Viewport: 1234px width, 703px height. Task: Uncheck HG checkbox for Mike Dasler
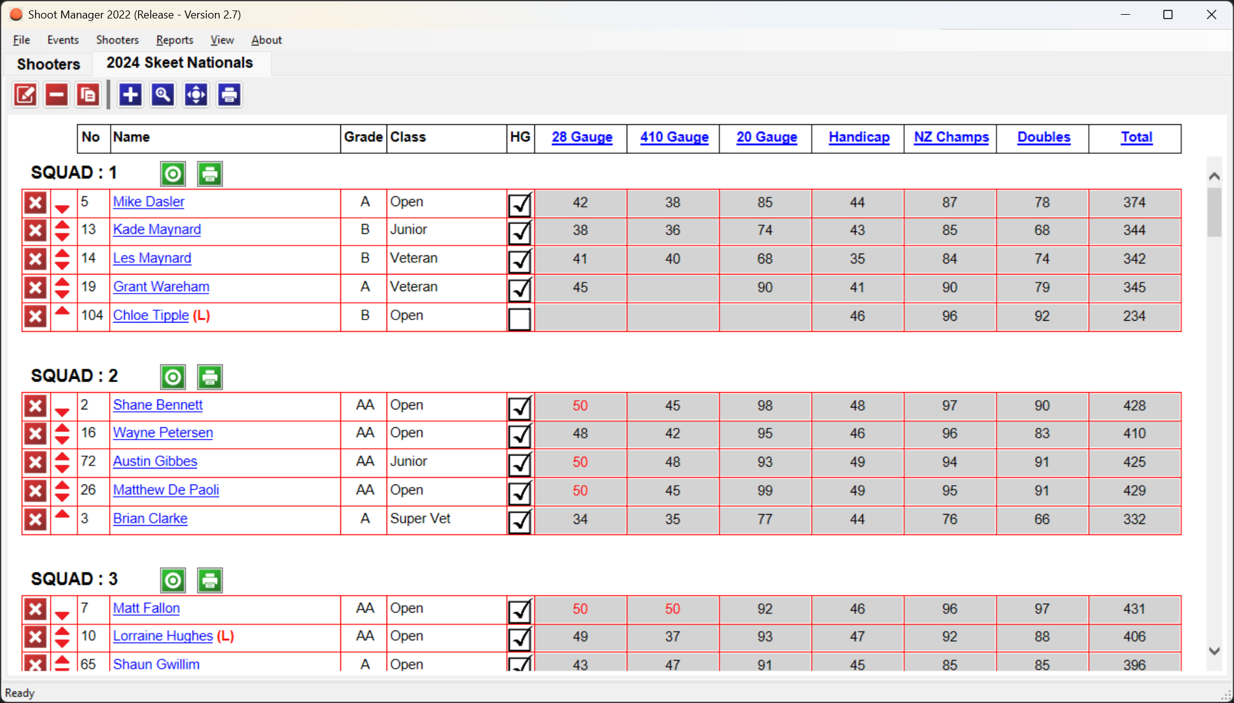[x=520, y=204]
